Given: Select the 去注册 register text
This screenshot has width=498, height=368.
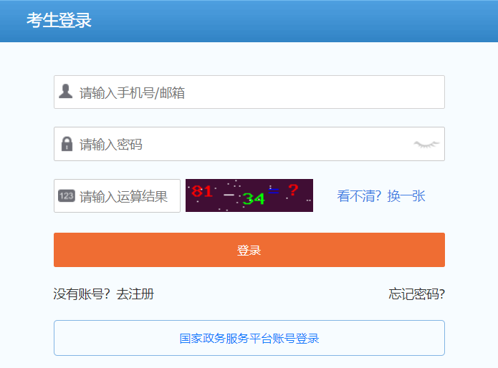Looking at the screenshot, I should coord(135,294).
